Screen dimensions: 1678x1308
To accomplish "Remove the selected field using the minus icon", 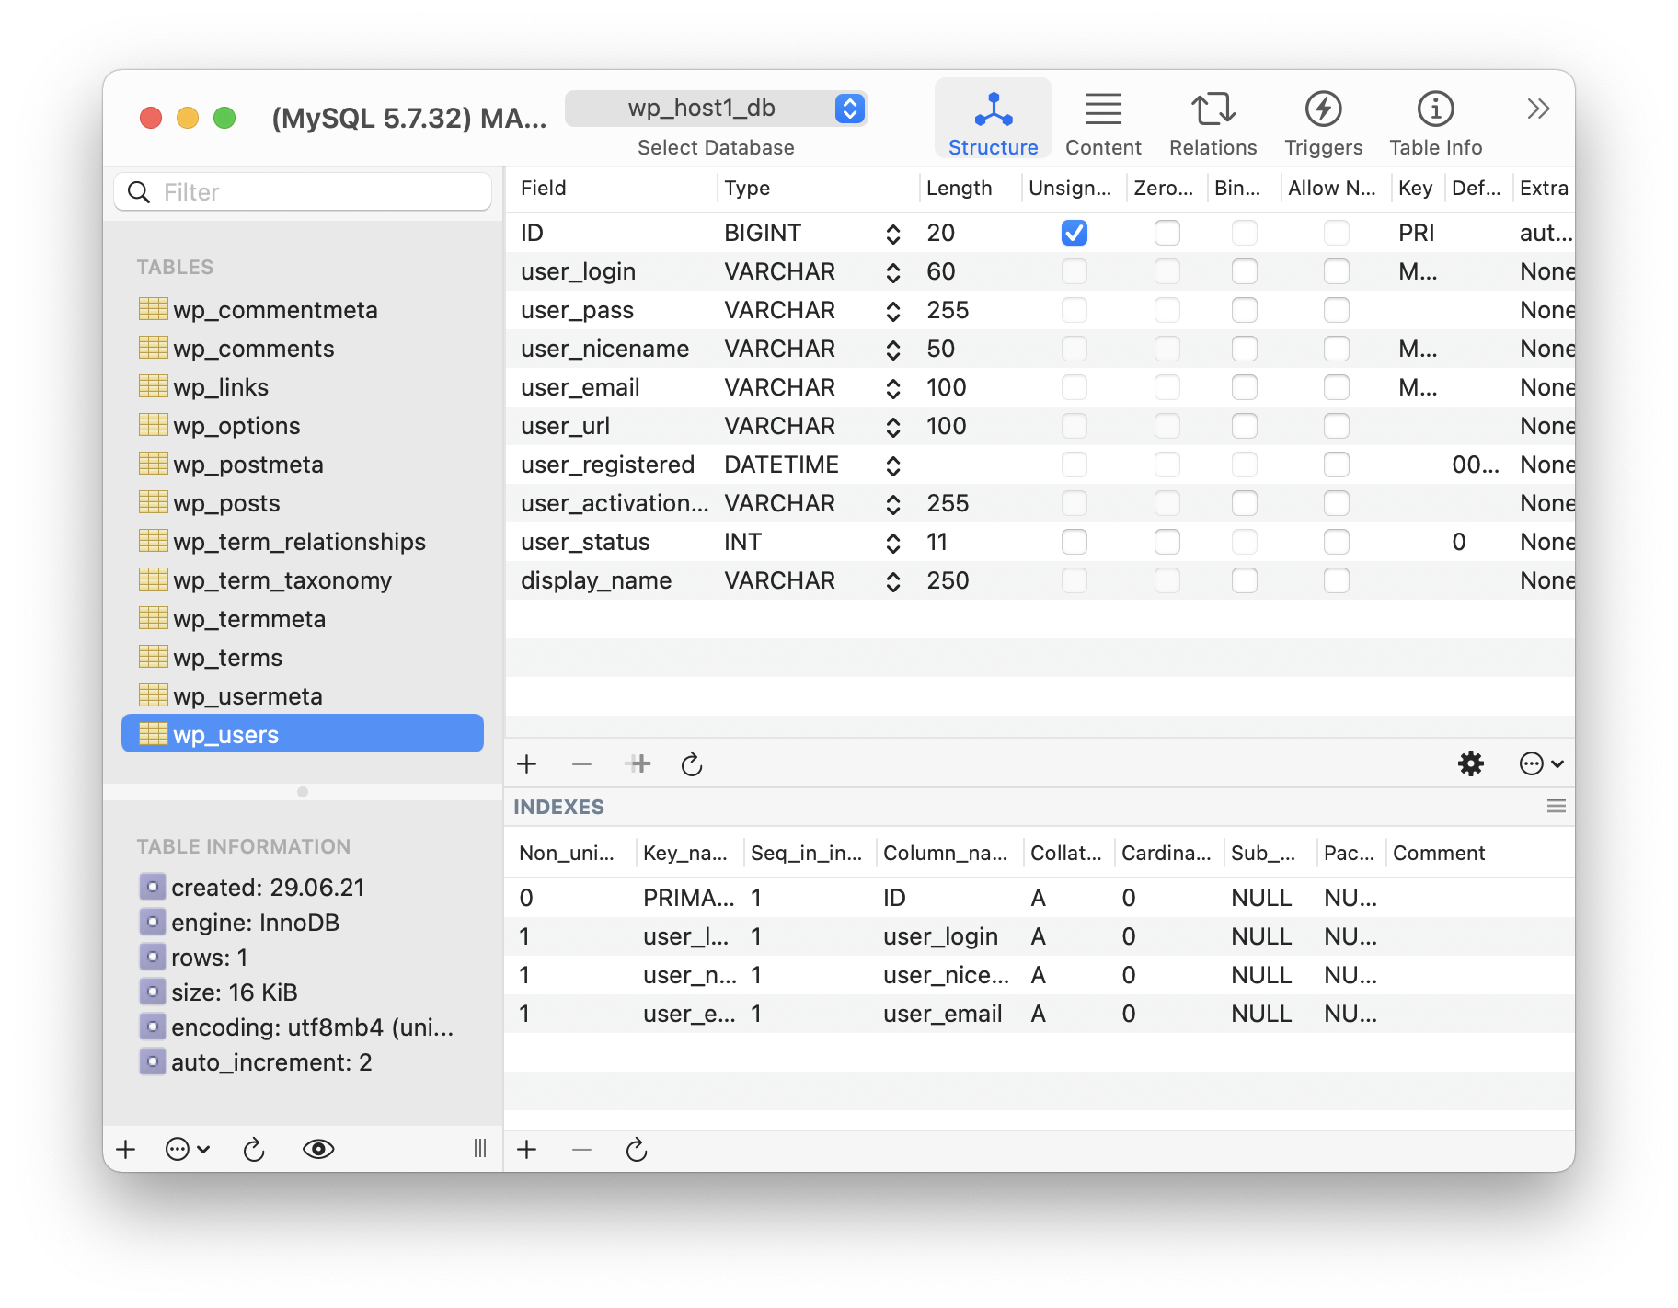I will (x=580, y=763).
